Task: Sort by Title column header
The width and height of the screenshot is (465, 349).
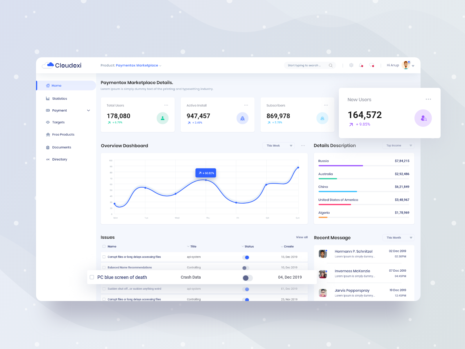Action: pyautogui.click(x=192, y=246)
